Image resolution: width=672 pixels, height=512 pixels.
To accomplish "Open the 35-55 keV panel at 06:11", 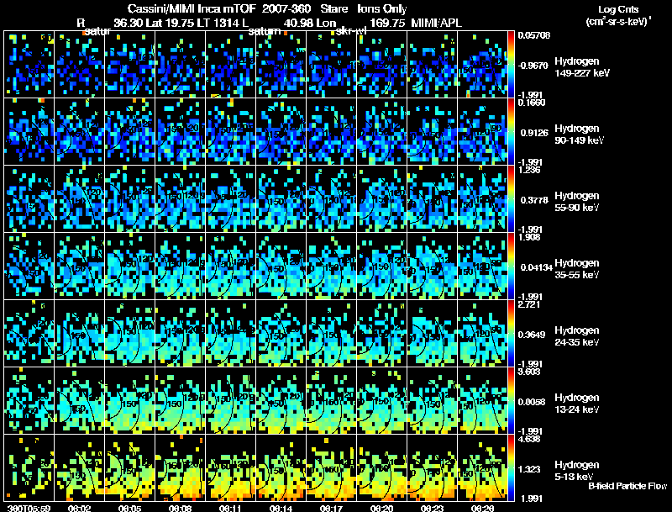I will point(230,267).
